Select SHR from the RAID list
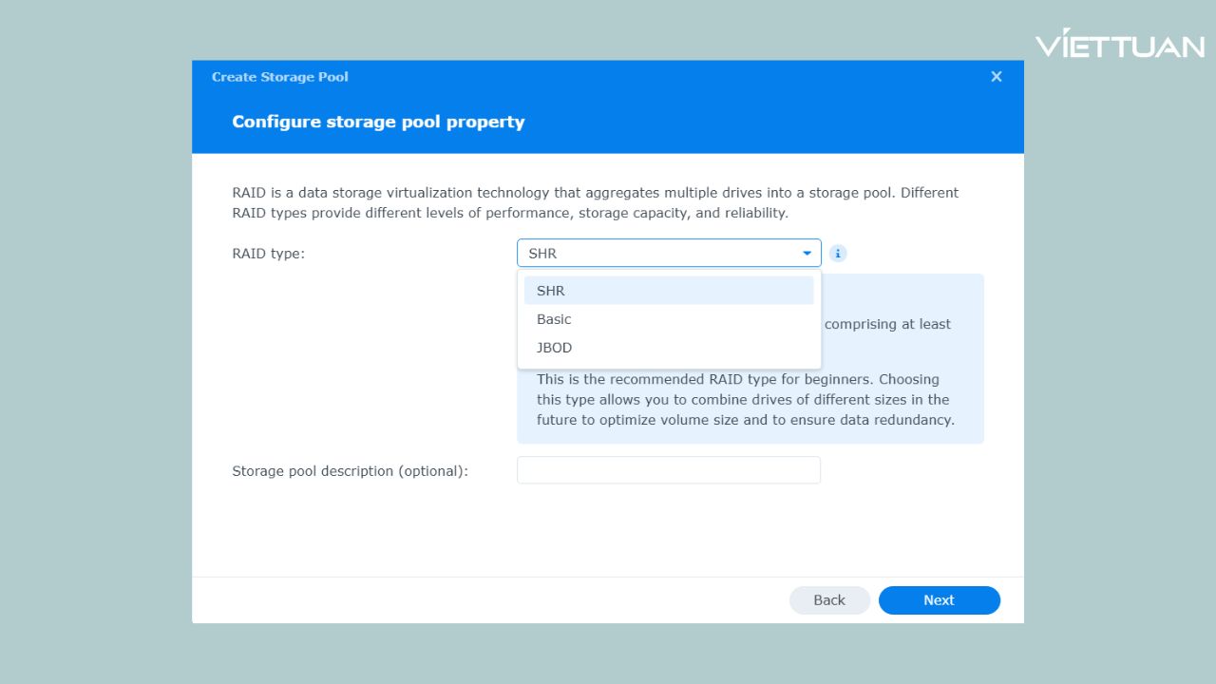This screenshot has width=1216, height=684. coord(669,291)
